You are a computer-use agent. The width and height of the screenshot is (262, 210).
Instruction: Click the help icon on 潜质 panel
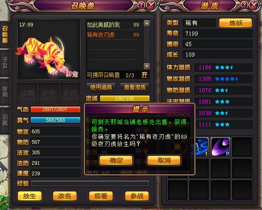point(244,5)
